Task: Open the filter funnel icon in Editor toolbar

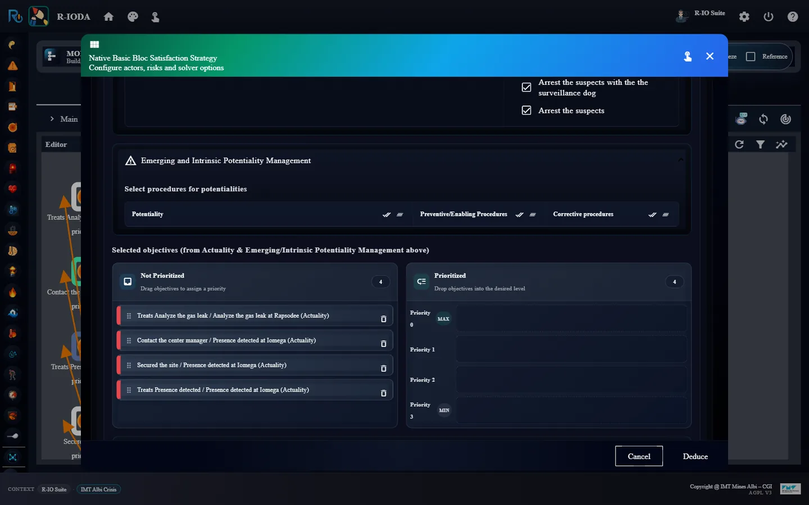Action: pyautogui.click(x=760, y=145)
